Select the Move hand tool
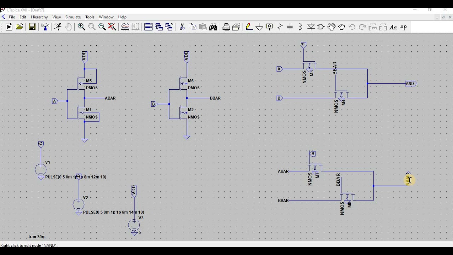 point(332,27)
